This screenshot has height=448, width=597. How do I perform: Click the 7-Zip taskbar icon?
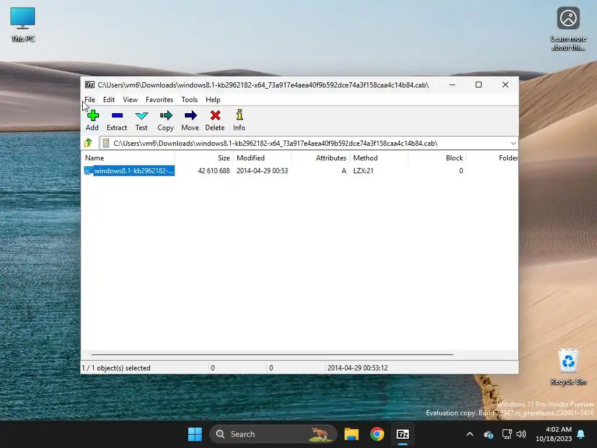click(x=402, y=434)
